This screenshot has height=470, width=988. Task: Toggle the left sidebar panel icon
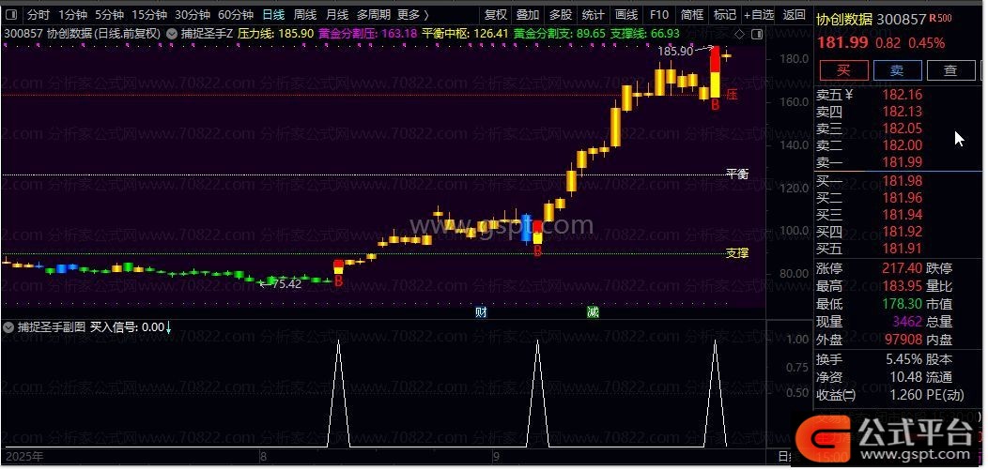[x=11, y=15]
